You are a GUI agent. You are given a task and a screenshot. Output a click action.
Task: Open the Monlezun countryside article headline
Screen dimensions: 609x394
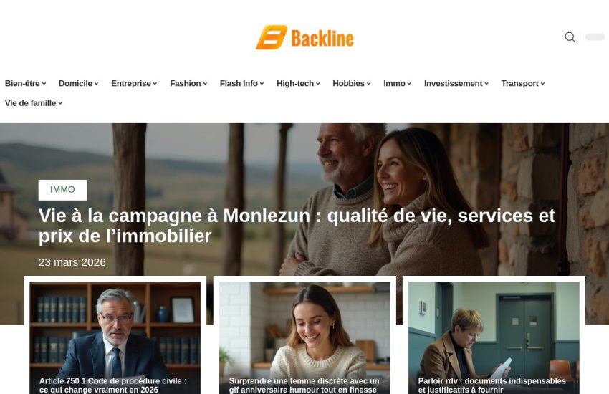[x=297, y=226]
